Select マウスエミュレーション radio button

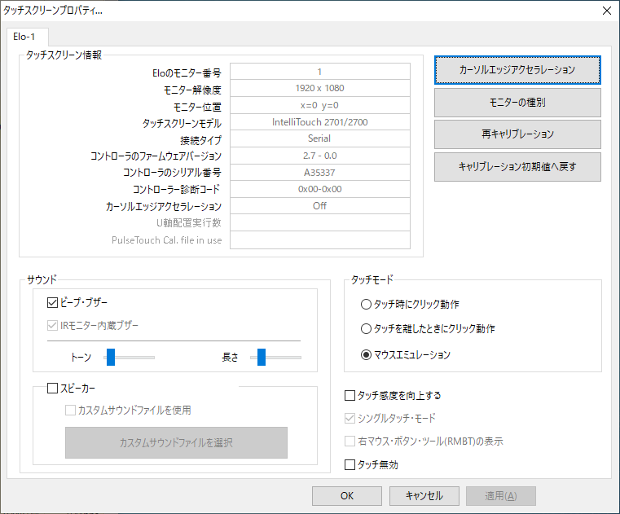[366, 354]
